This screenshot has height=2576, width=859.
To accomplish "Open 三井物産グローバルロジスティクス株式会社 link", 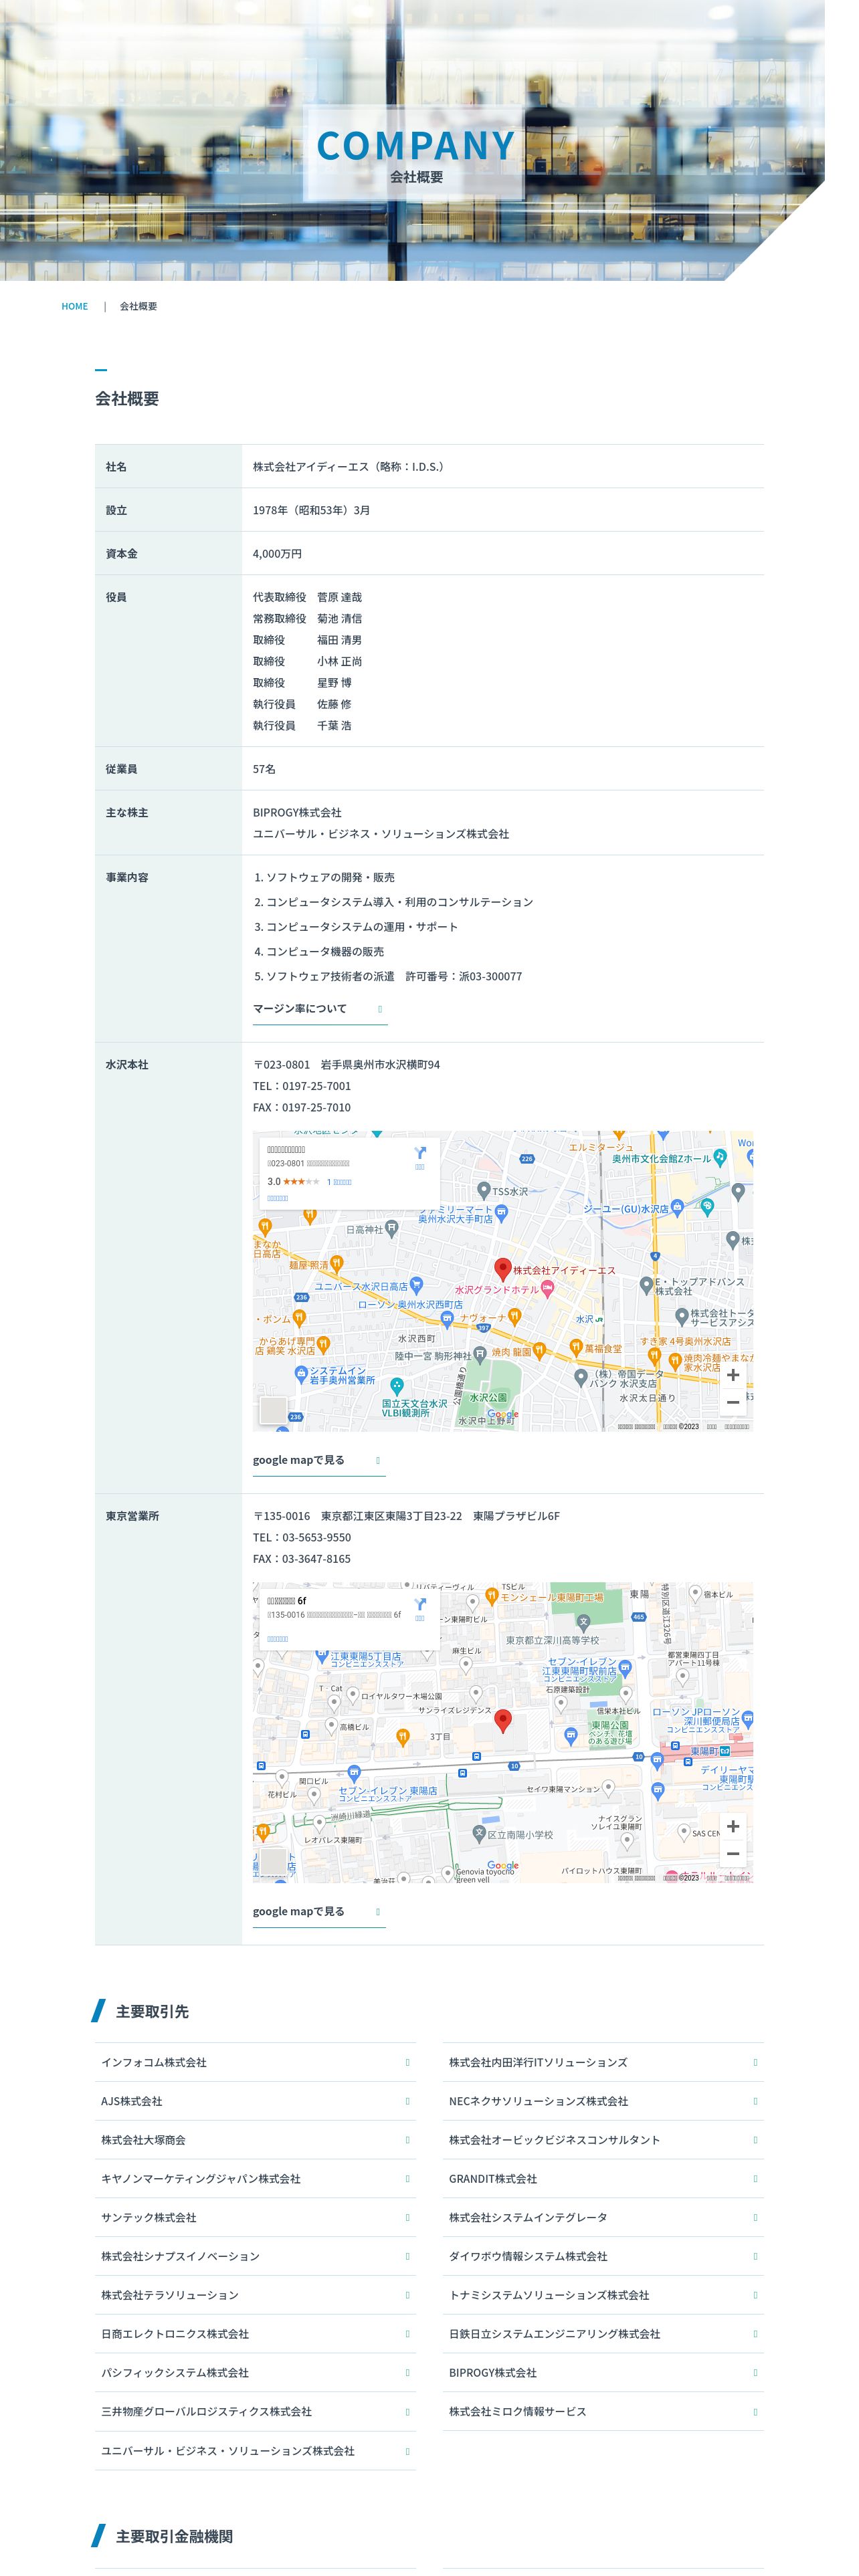I will [255, 2412].
